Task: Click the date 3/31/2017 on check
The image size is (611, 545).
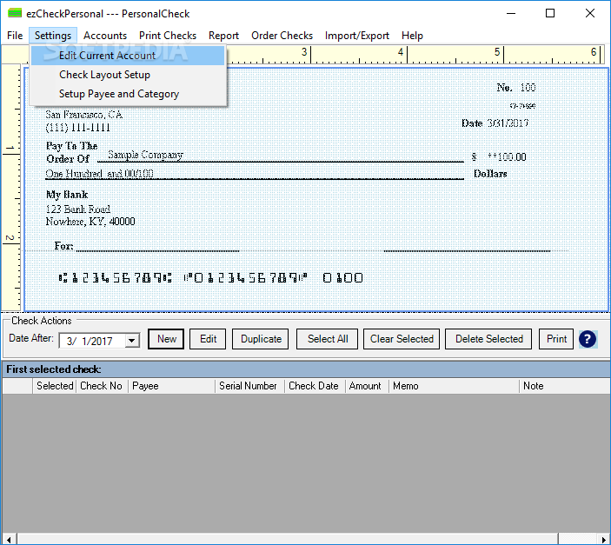Action: pos(508,123)
